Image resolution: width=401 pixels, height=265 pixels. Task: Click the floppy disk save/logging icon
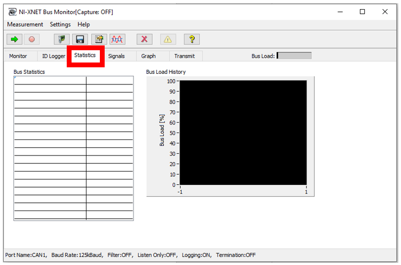(80, 39)
